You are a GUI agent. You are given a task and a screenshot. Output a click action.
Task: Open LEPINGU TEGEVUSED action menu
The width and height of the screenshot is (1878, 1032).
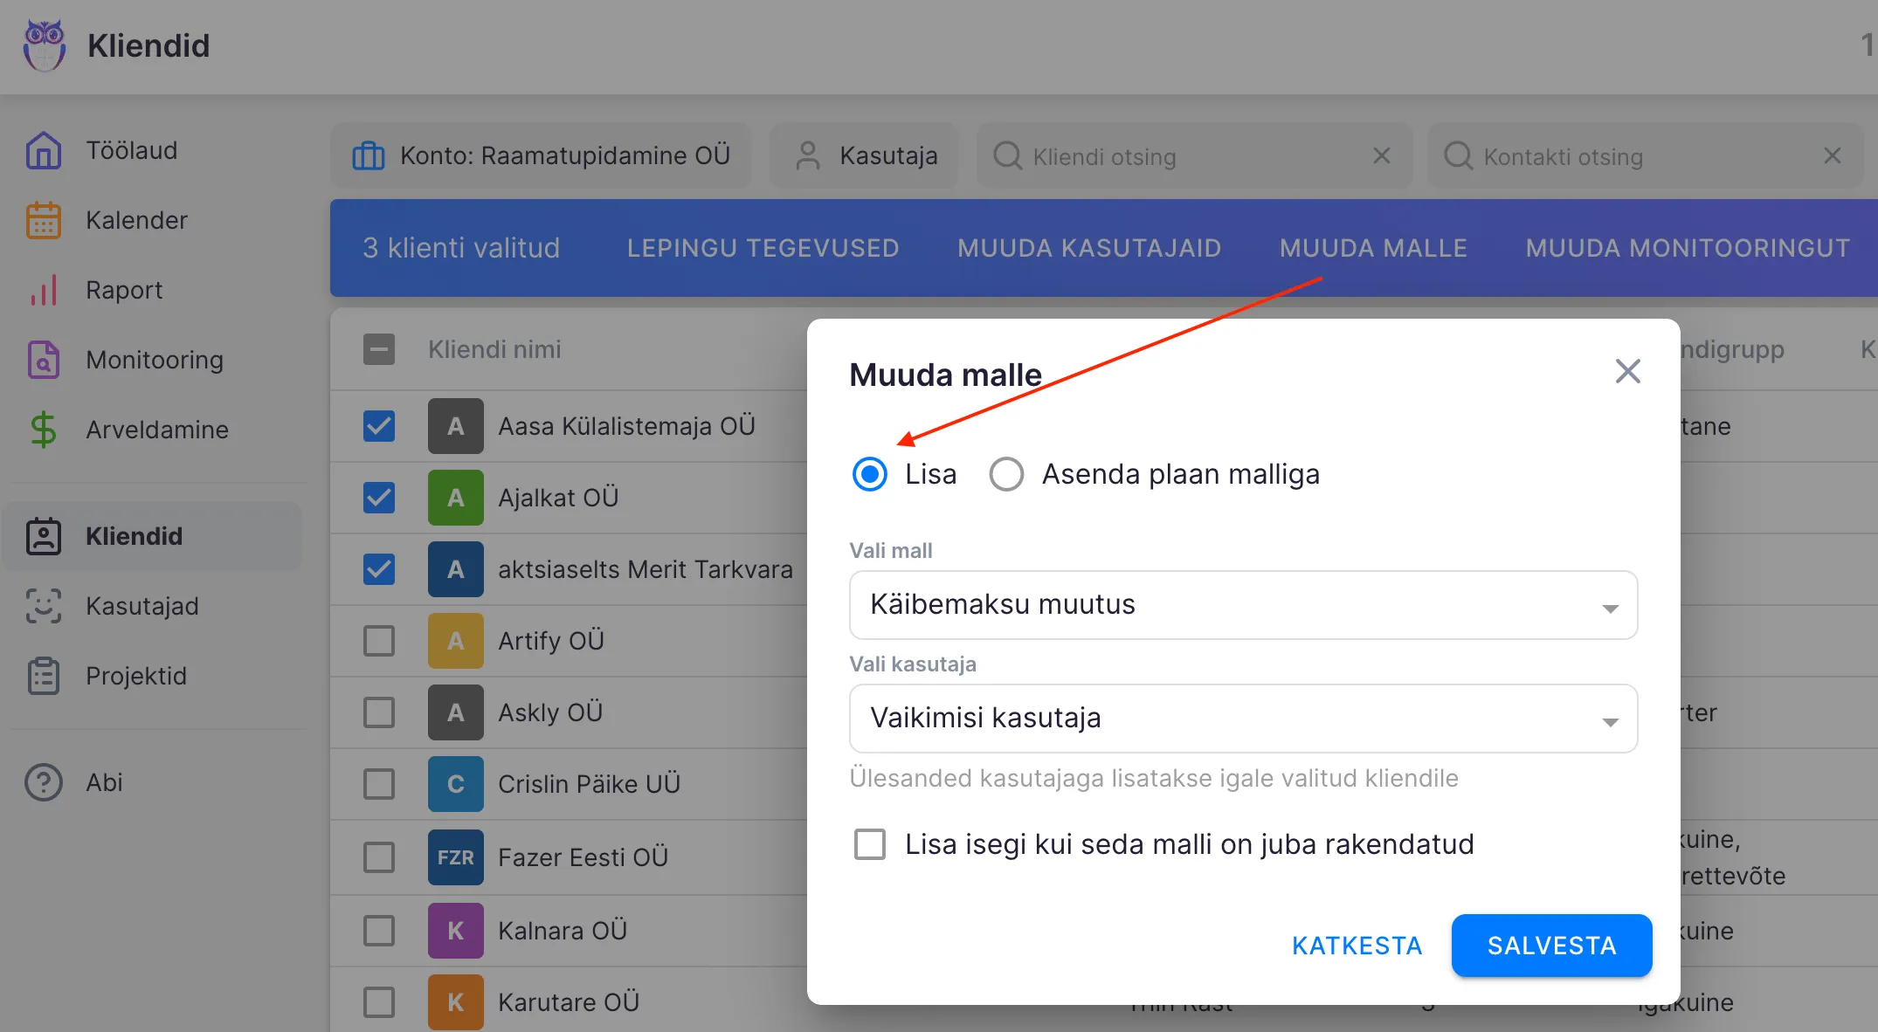pyautogui.click(x=763, y=248)
